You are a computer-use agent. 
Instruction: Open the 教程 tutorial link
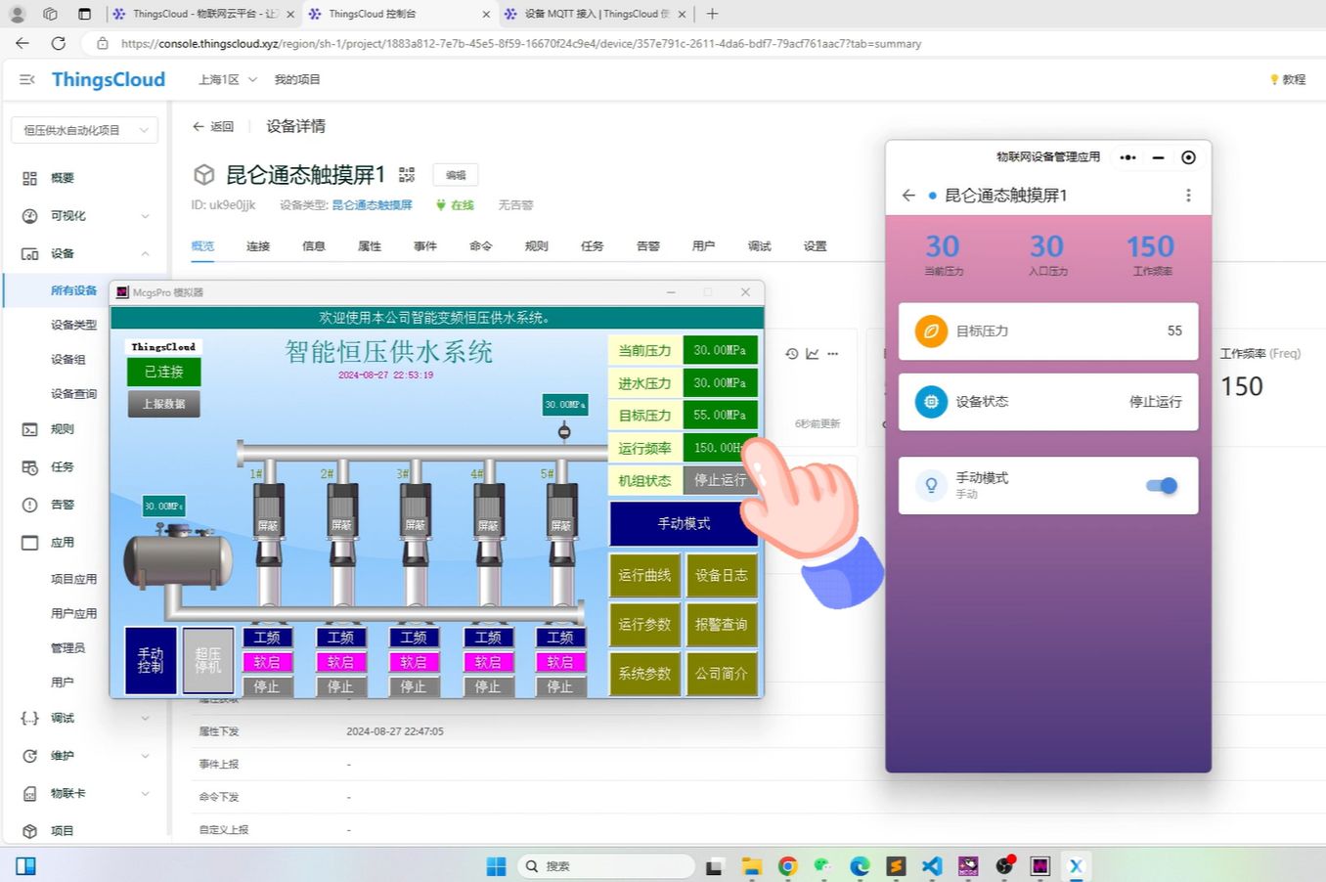pyautogui.click(x=1288, y=79)
